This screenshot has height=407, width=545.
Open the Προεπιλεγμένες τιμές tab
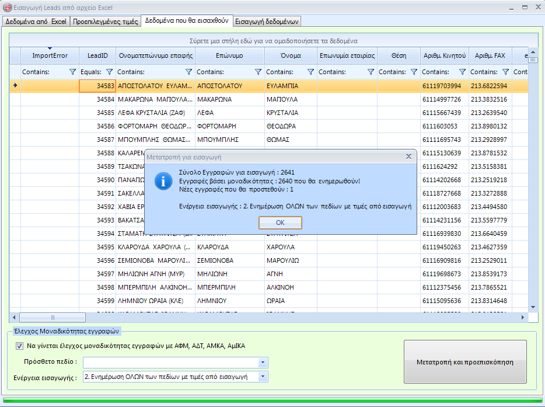click(x=106, y=22)
